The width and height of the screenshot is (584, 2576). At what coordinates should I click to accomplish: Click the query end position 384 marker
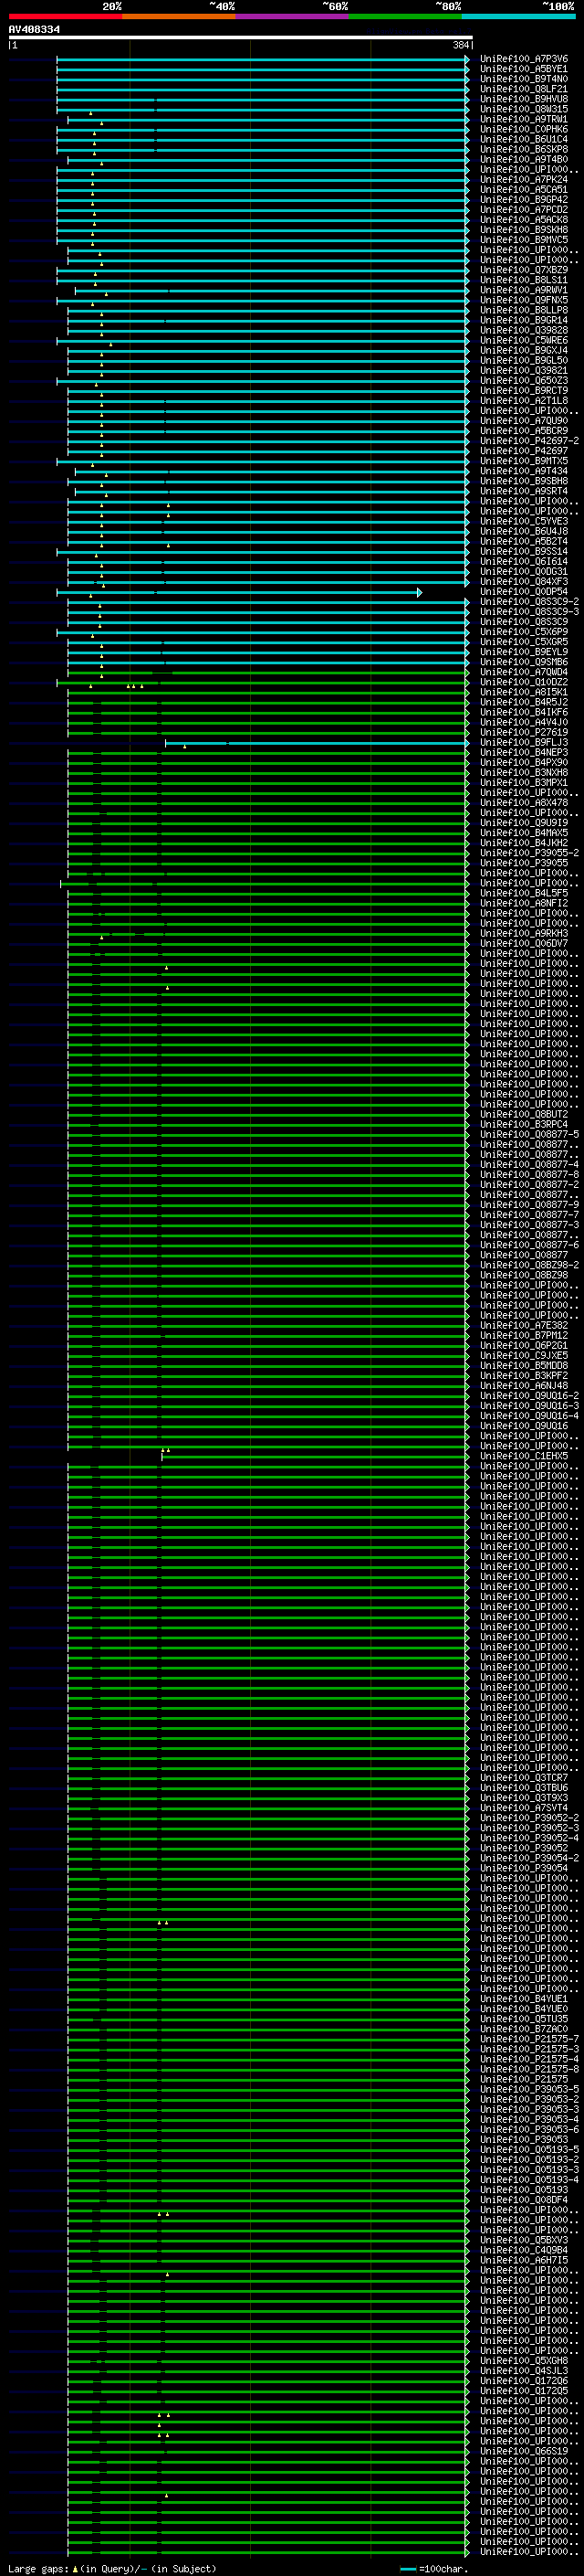[461, 45]
